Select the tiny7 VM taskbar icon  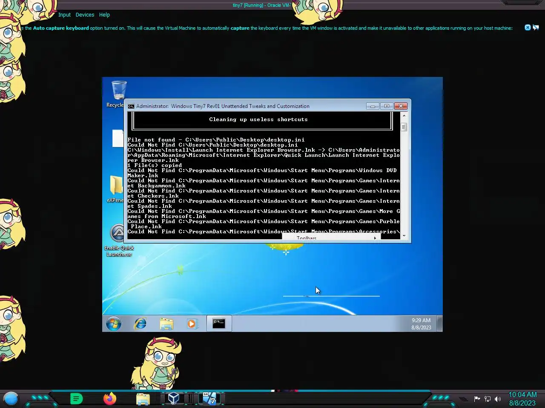[x=209, y=398]
